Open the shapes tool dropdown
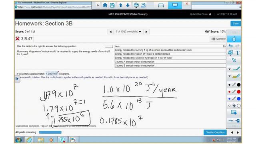This screenshot has height=144, width=256. click(x=230, y=53)
